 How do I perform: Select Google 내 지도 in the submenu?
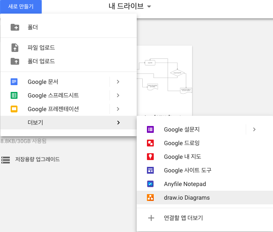[205, 157]
